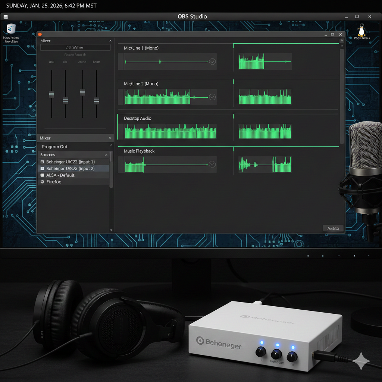Viewport: 382px width, 382px height.
Task: Collapse the top Mixer panel header arrow
Action: [110, 41]
